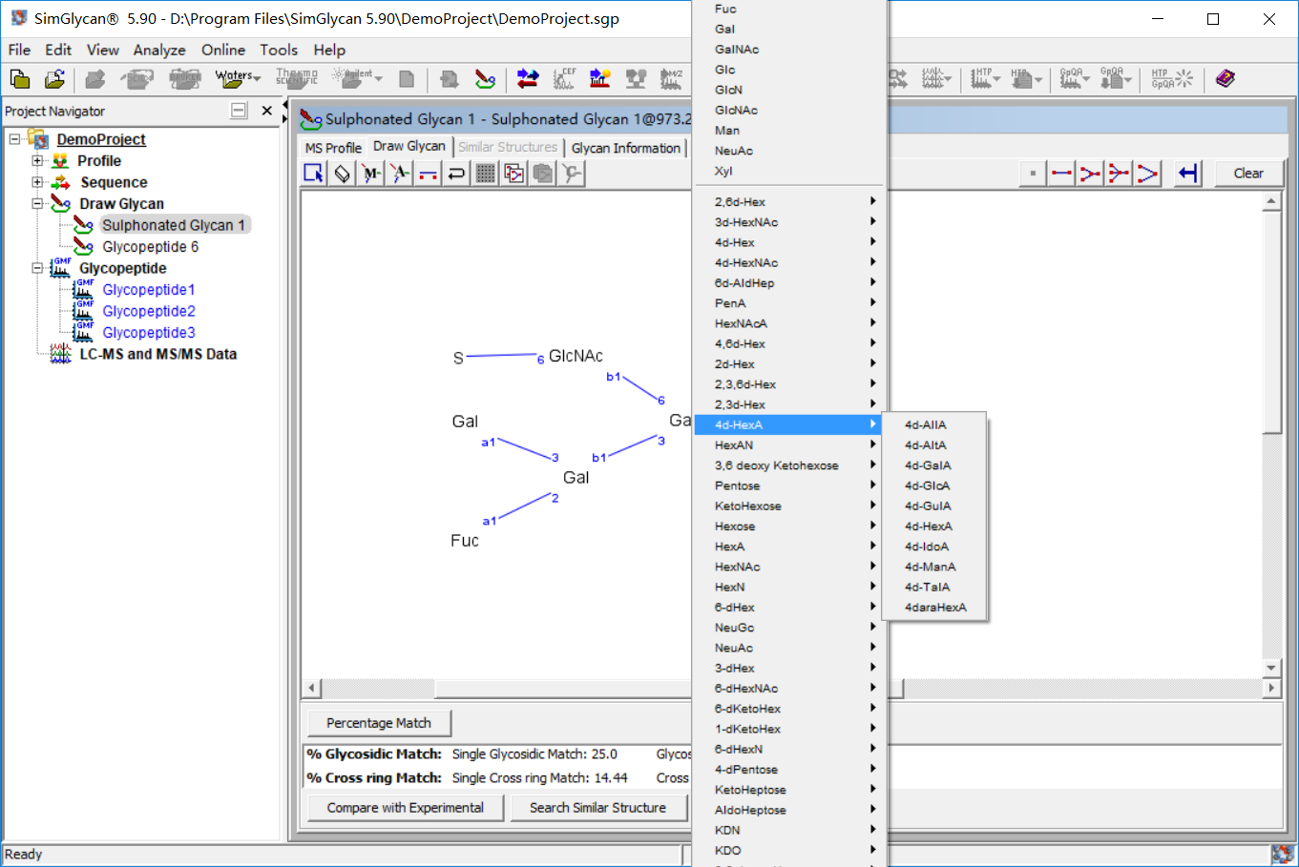The width and height of the screenshot is (1299, 867).
Task: Select the Draw Glycan tab
Action: (x=409, y=146)
